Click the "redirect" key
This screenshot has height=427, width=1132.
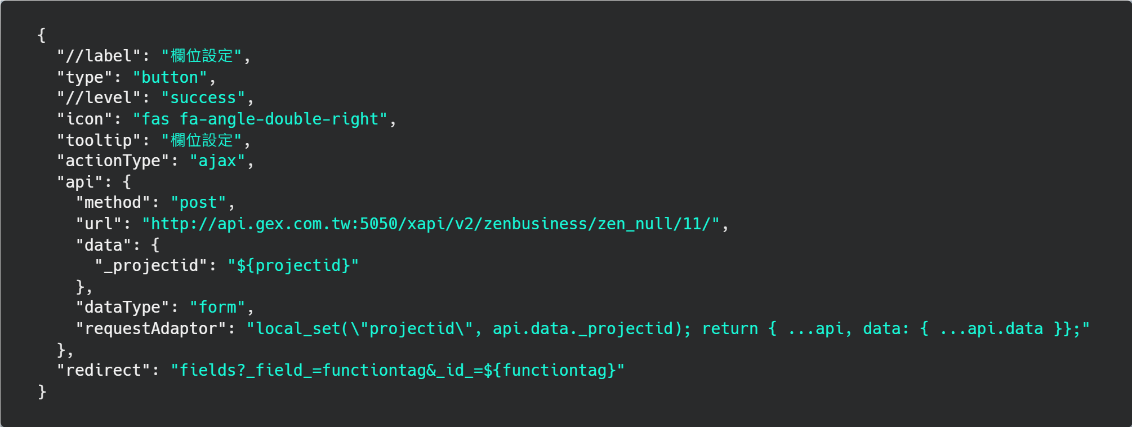point(103,370)
